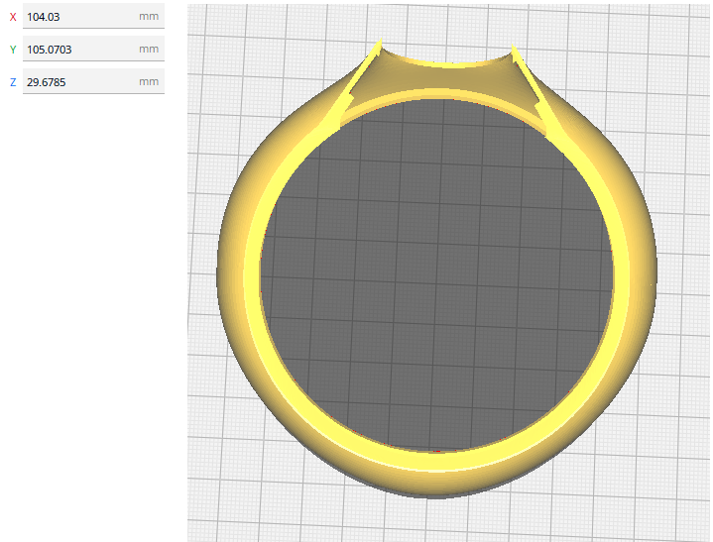Edit the Y dimension field showing 105.0703

point(93,50)
